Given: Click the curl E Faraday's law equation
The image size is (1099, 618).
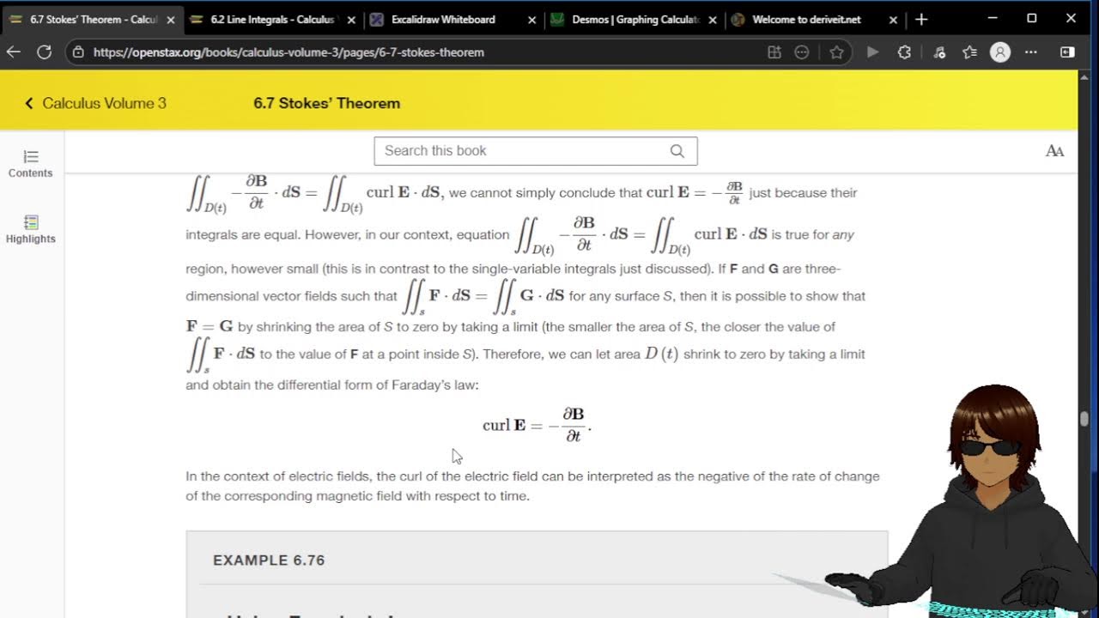Looking at the screenshot, I should click(x=537, y=425).
